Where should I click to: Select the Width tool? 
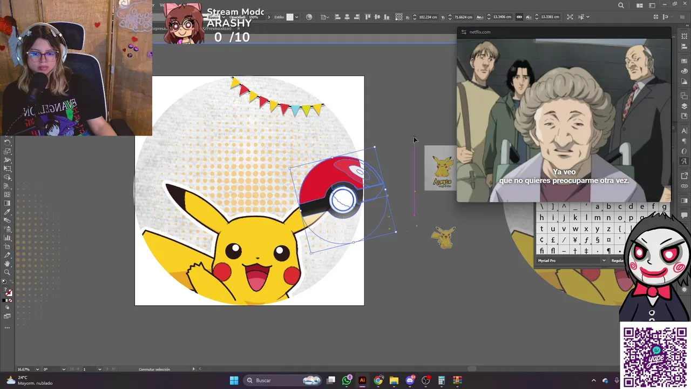8,160
